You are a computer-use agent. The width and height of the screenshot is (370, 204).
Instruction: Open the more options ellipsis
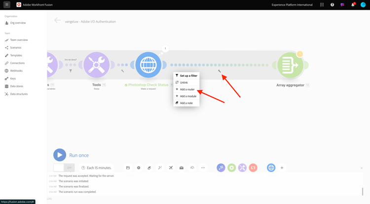(203, 168)
